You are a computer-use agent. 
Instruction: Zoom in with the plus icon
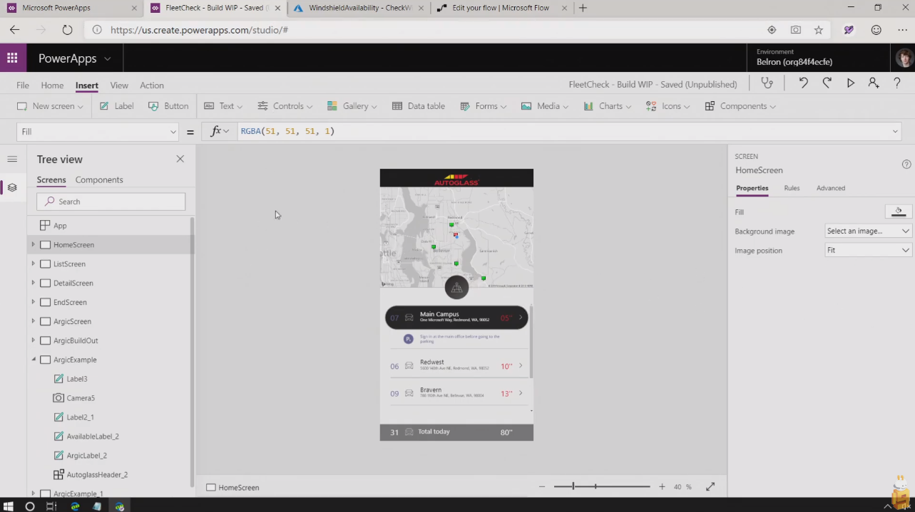(x=662, y=486)
